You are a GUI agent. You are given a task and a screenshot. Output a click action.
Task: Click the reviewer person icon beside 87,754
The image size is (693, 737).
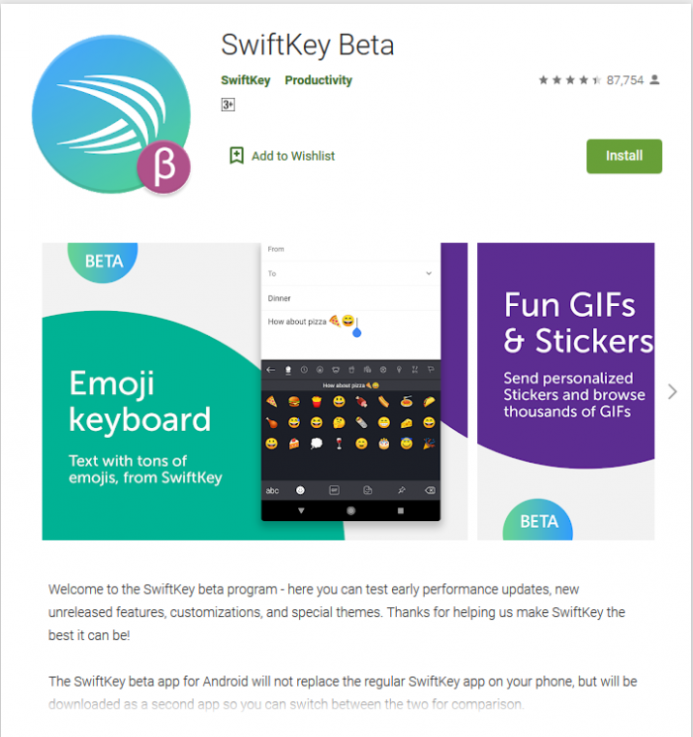point(654,80)
